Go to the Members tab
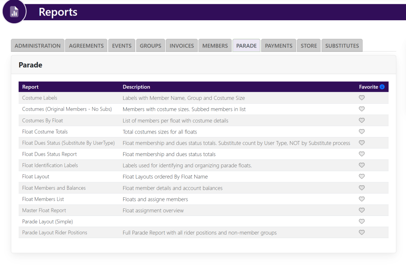 pos(215,46)
